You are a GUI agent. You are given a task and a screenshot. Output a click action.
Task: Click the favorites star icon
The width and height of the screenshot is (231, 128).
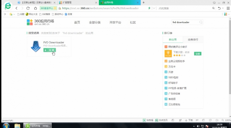[x=11, y=14]
